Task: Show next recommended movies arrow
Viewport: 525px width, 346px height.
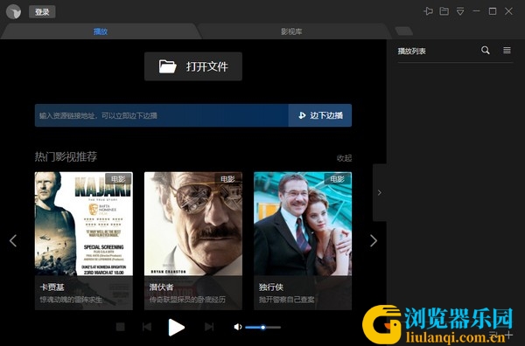Action: pos(374,240)
